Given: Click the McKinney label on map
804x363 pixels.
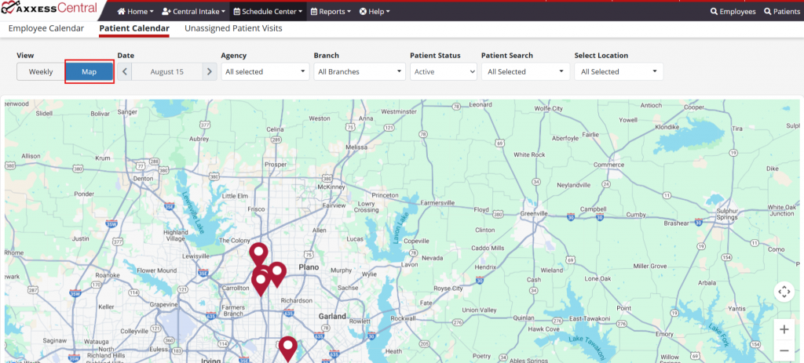Looking at the screenshot, I should (330, 187).
